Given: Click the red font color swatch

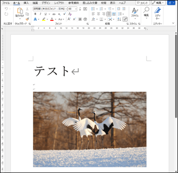Looking at the screenshot, I should pos(52,19).
